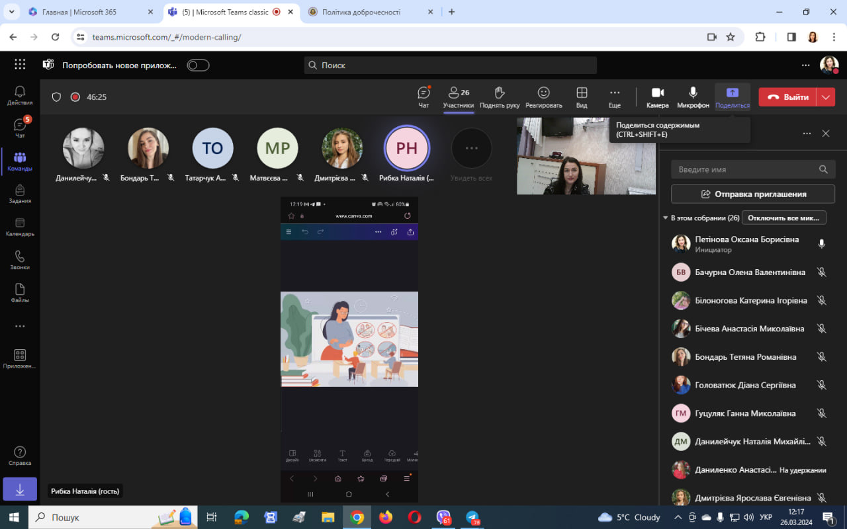Switch to the Політика доброчесності tab
Screen dimensions: 847x529
(371, 12)
